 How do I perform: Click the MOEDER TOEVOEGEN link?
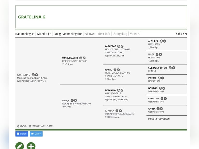(x=159, y=119)
